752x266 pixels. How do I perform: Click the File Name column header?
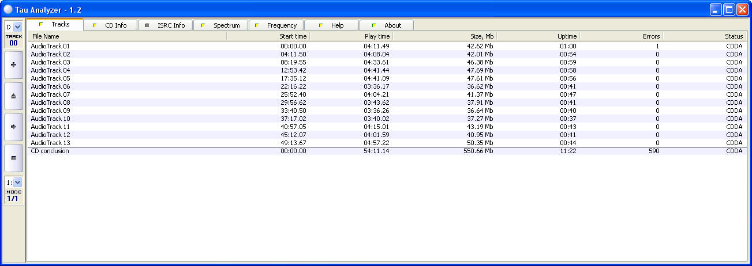(127, 36)
